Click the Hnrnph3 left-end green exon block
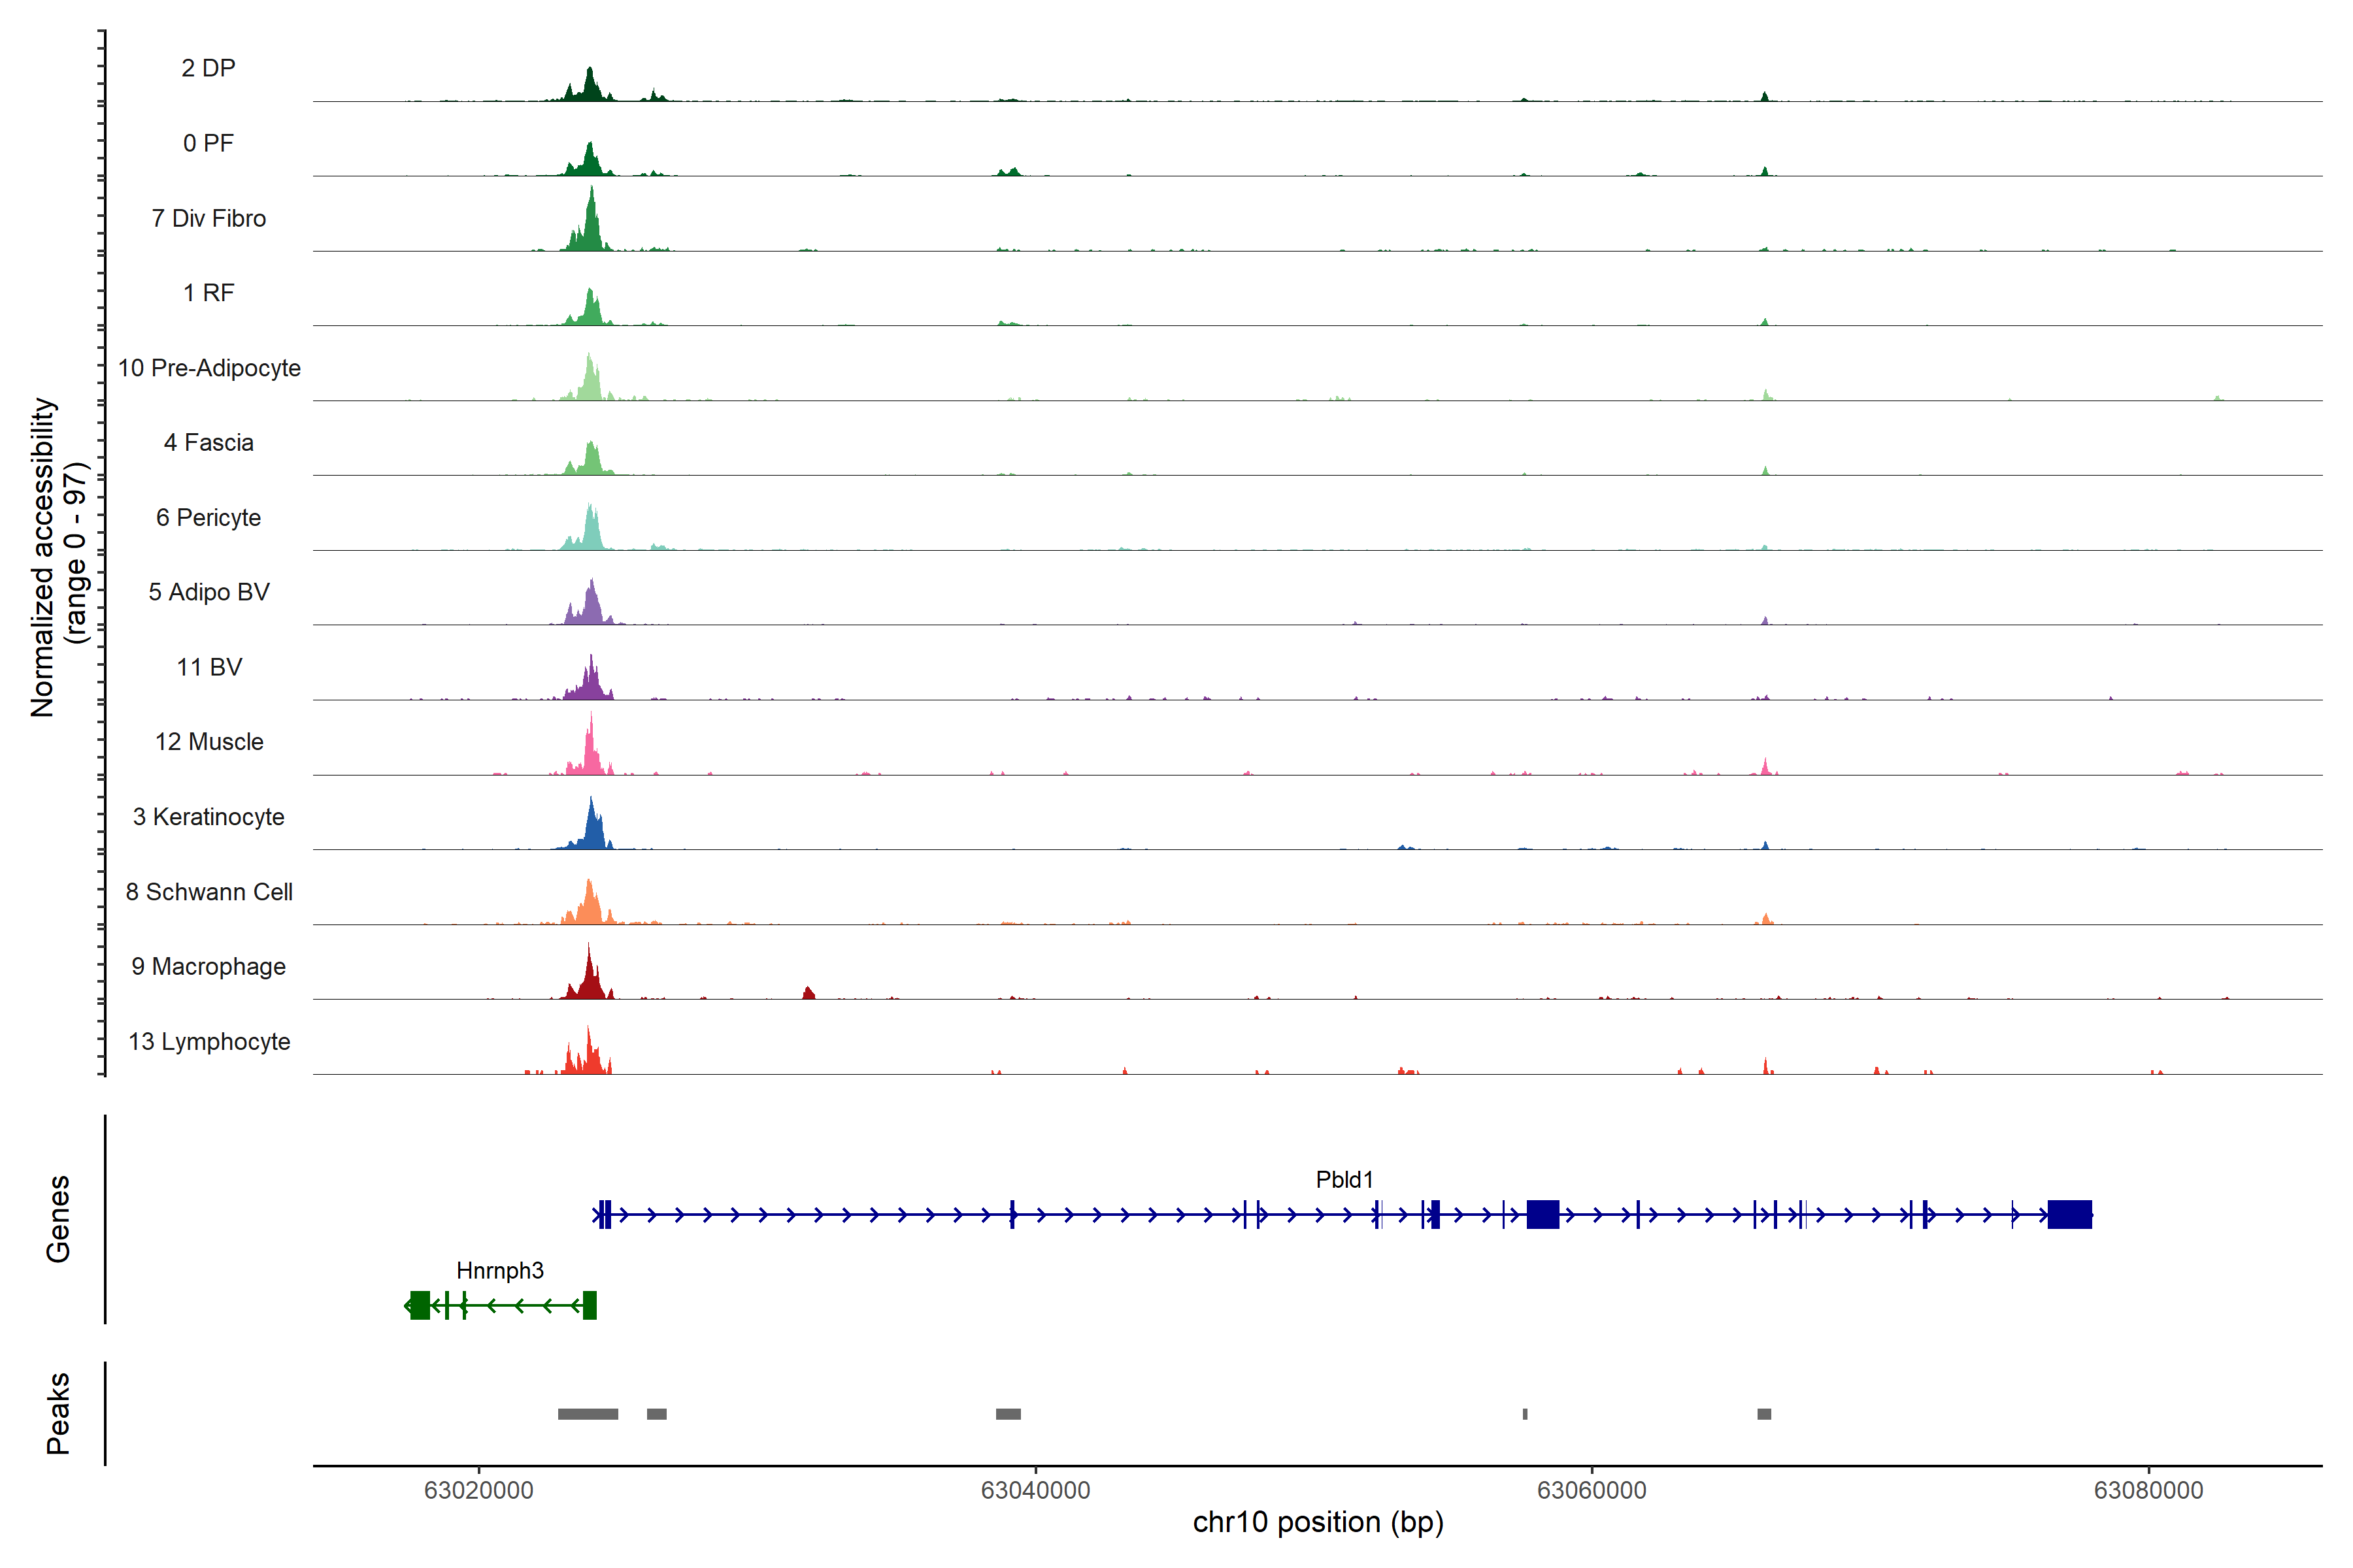2353x1568 pixels. (420, 1305)
